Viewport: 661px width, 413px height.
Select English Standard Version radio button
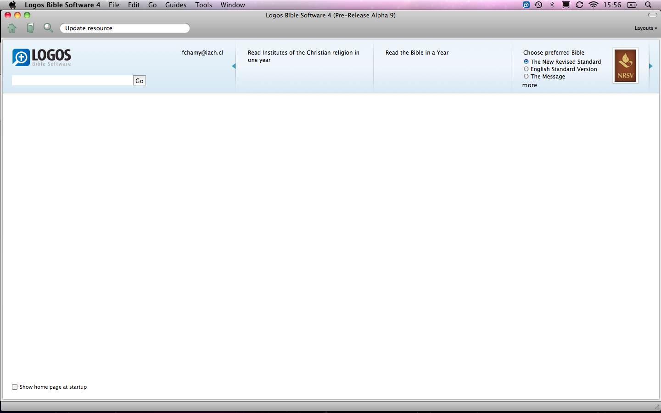click(x=526, y=69)
